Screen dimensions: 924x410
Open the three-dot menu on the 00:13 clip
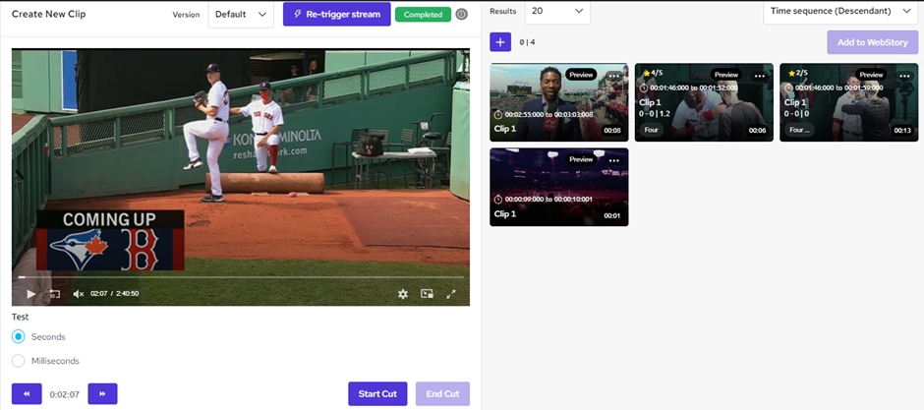904,76
